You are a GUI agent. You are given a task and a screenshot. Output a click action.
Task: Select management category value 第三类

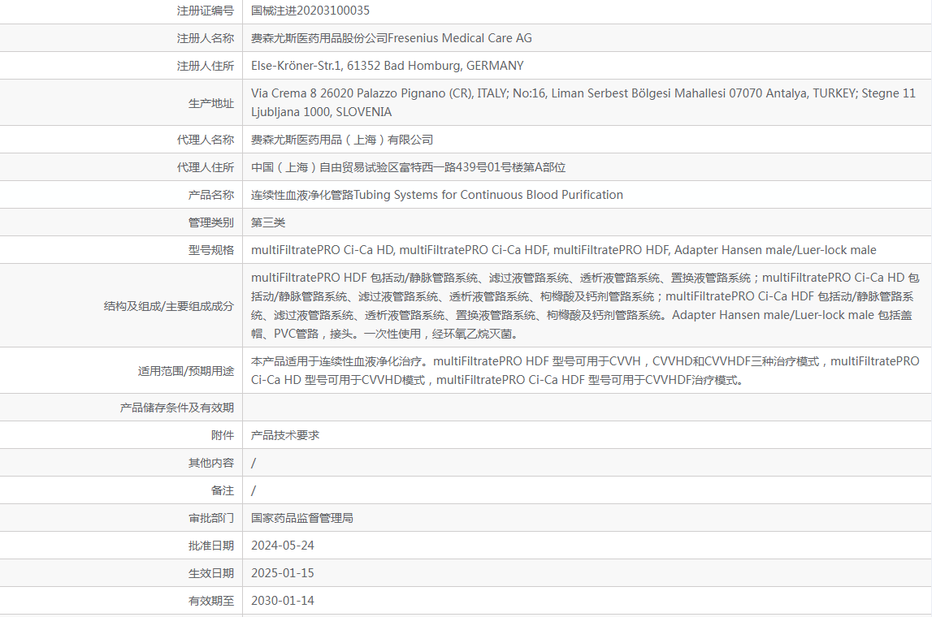268,222
